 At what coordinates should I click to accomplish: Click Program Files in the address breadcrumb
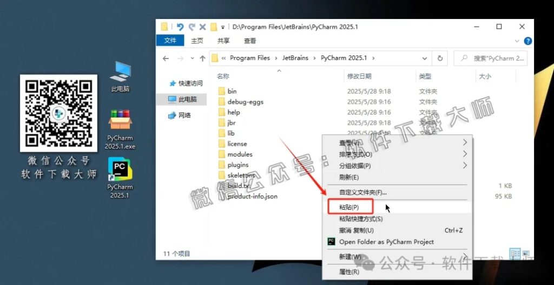pos(250,58)
